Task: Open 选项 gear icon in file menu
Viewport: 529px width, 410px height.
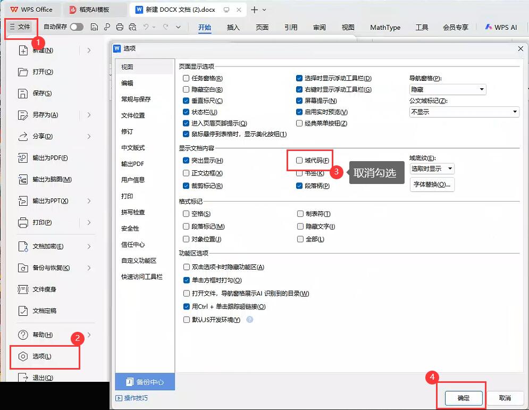Action: click(x=23, y=356)
